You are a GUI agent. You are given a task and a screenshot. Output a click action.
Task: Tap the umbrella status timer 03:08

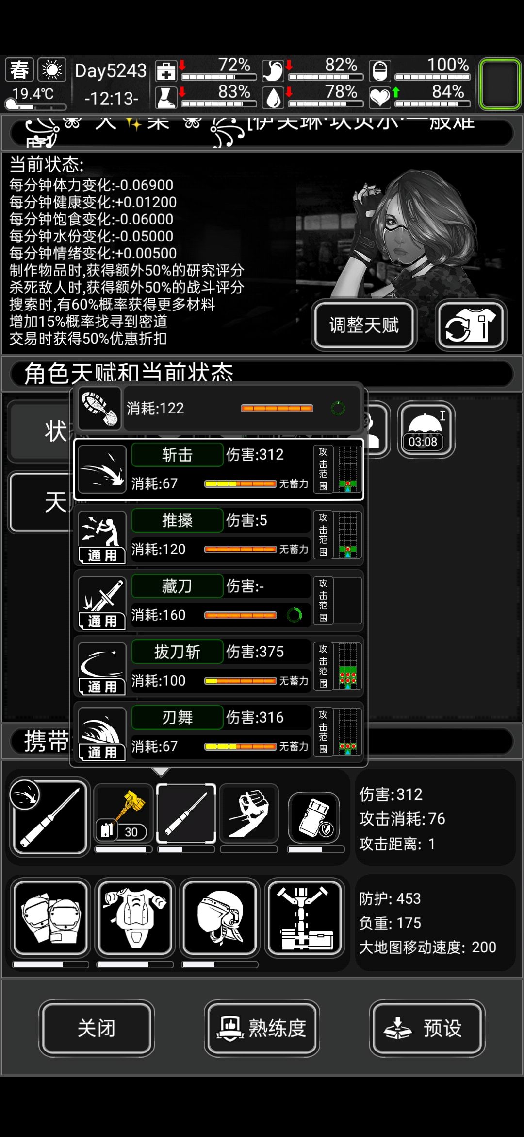pos(426,430)
